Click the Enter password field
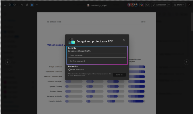 [x=97, y=55]
